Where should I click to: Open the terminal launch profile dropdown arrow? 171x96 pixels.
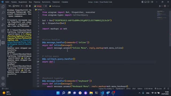[24, 6]
